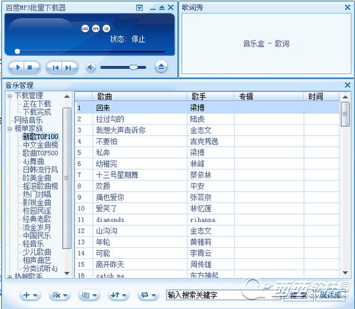Click the song list scrollbar thumb
Image resolution: width=355 pixels, height=309 pixels.
pyautogui.click(x=345, y=114)
